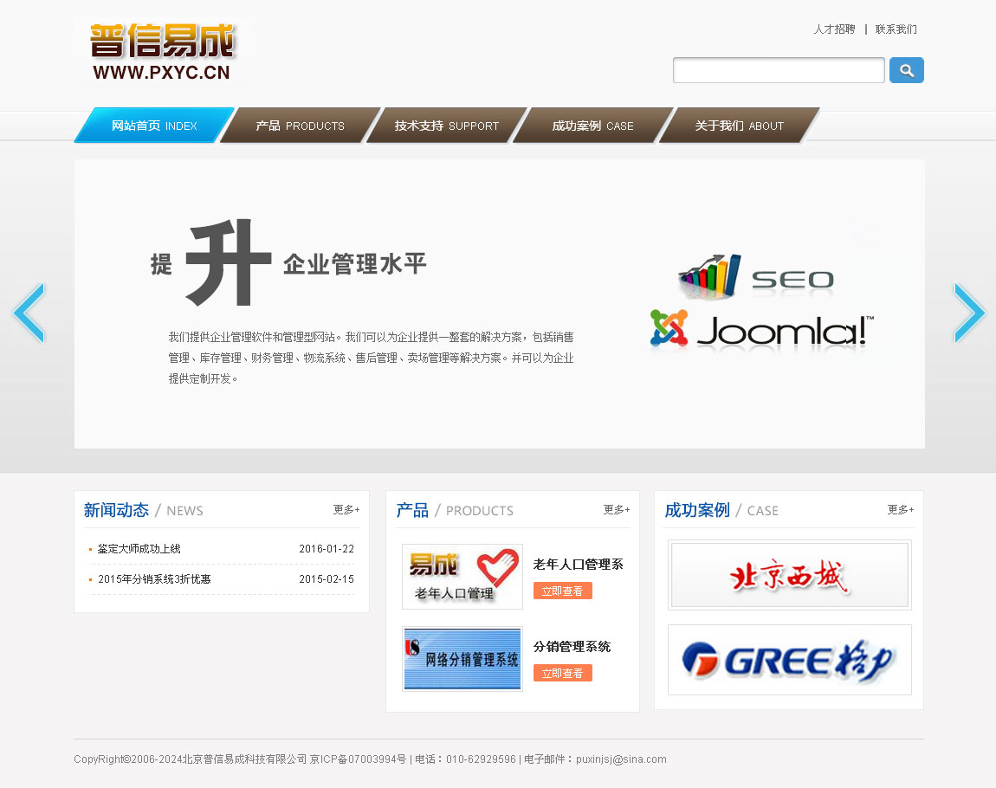Open the GREE 格力 case thumbnail
996x788 pixels.
click(x=790, y=660)
